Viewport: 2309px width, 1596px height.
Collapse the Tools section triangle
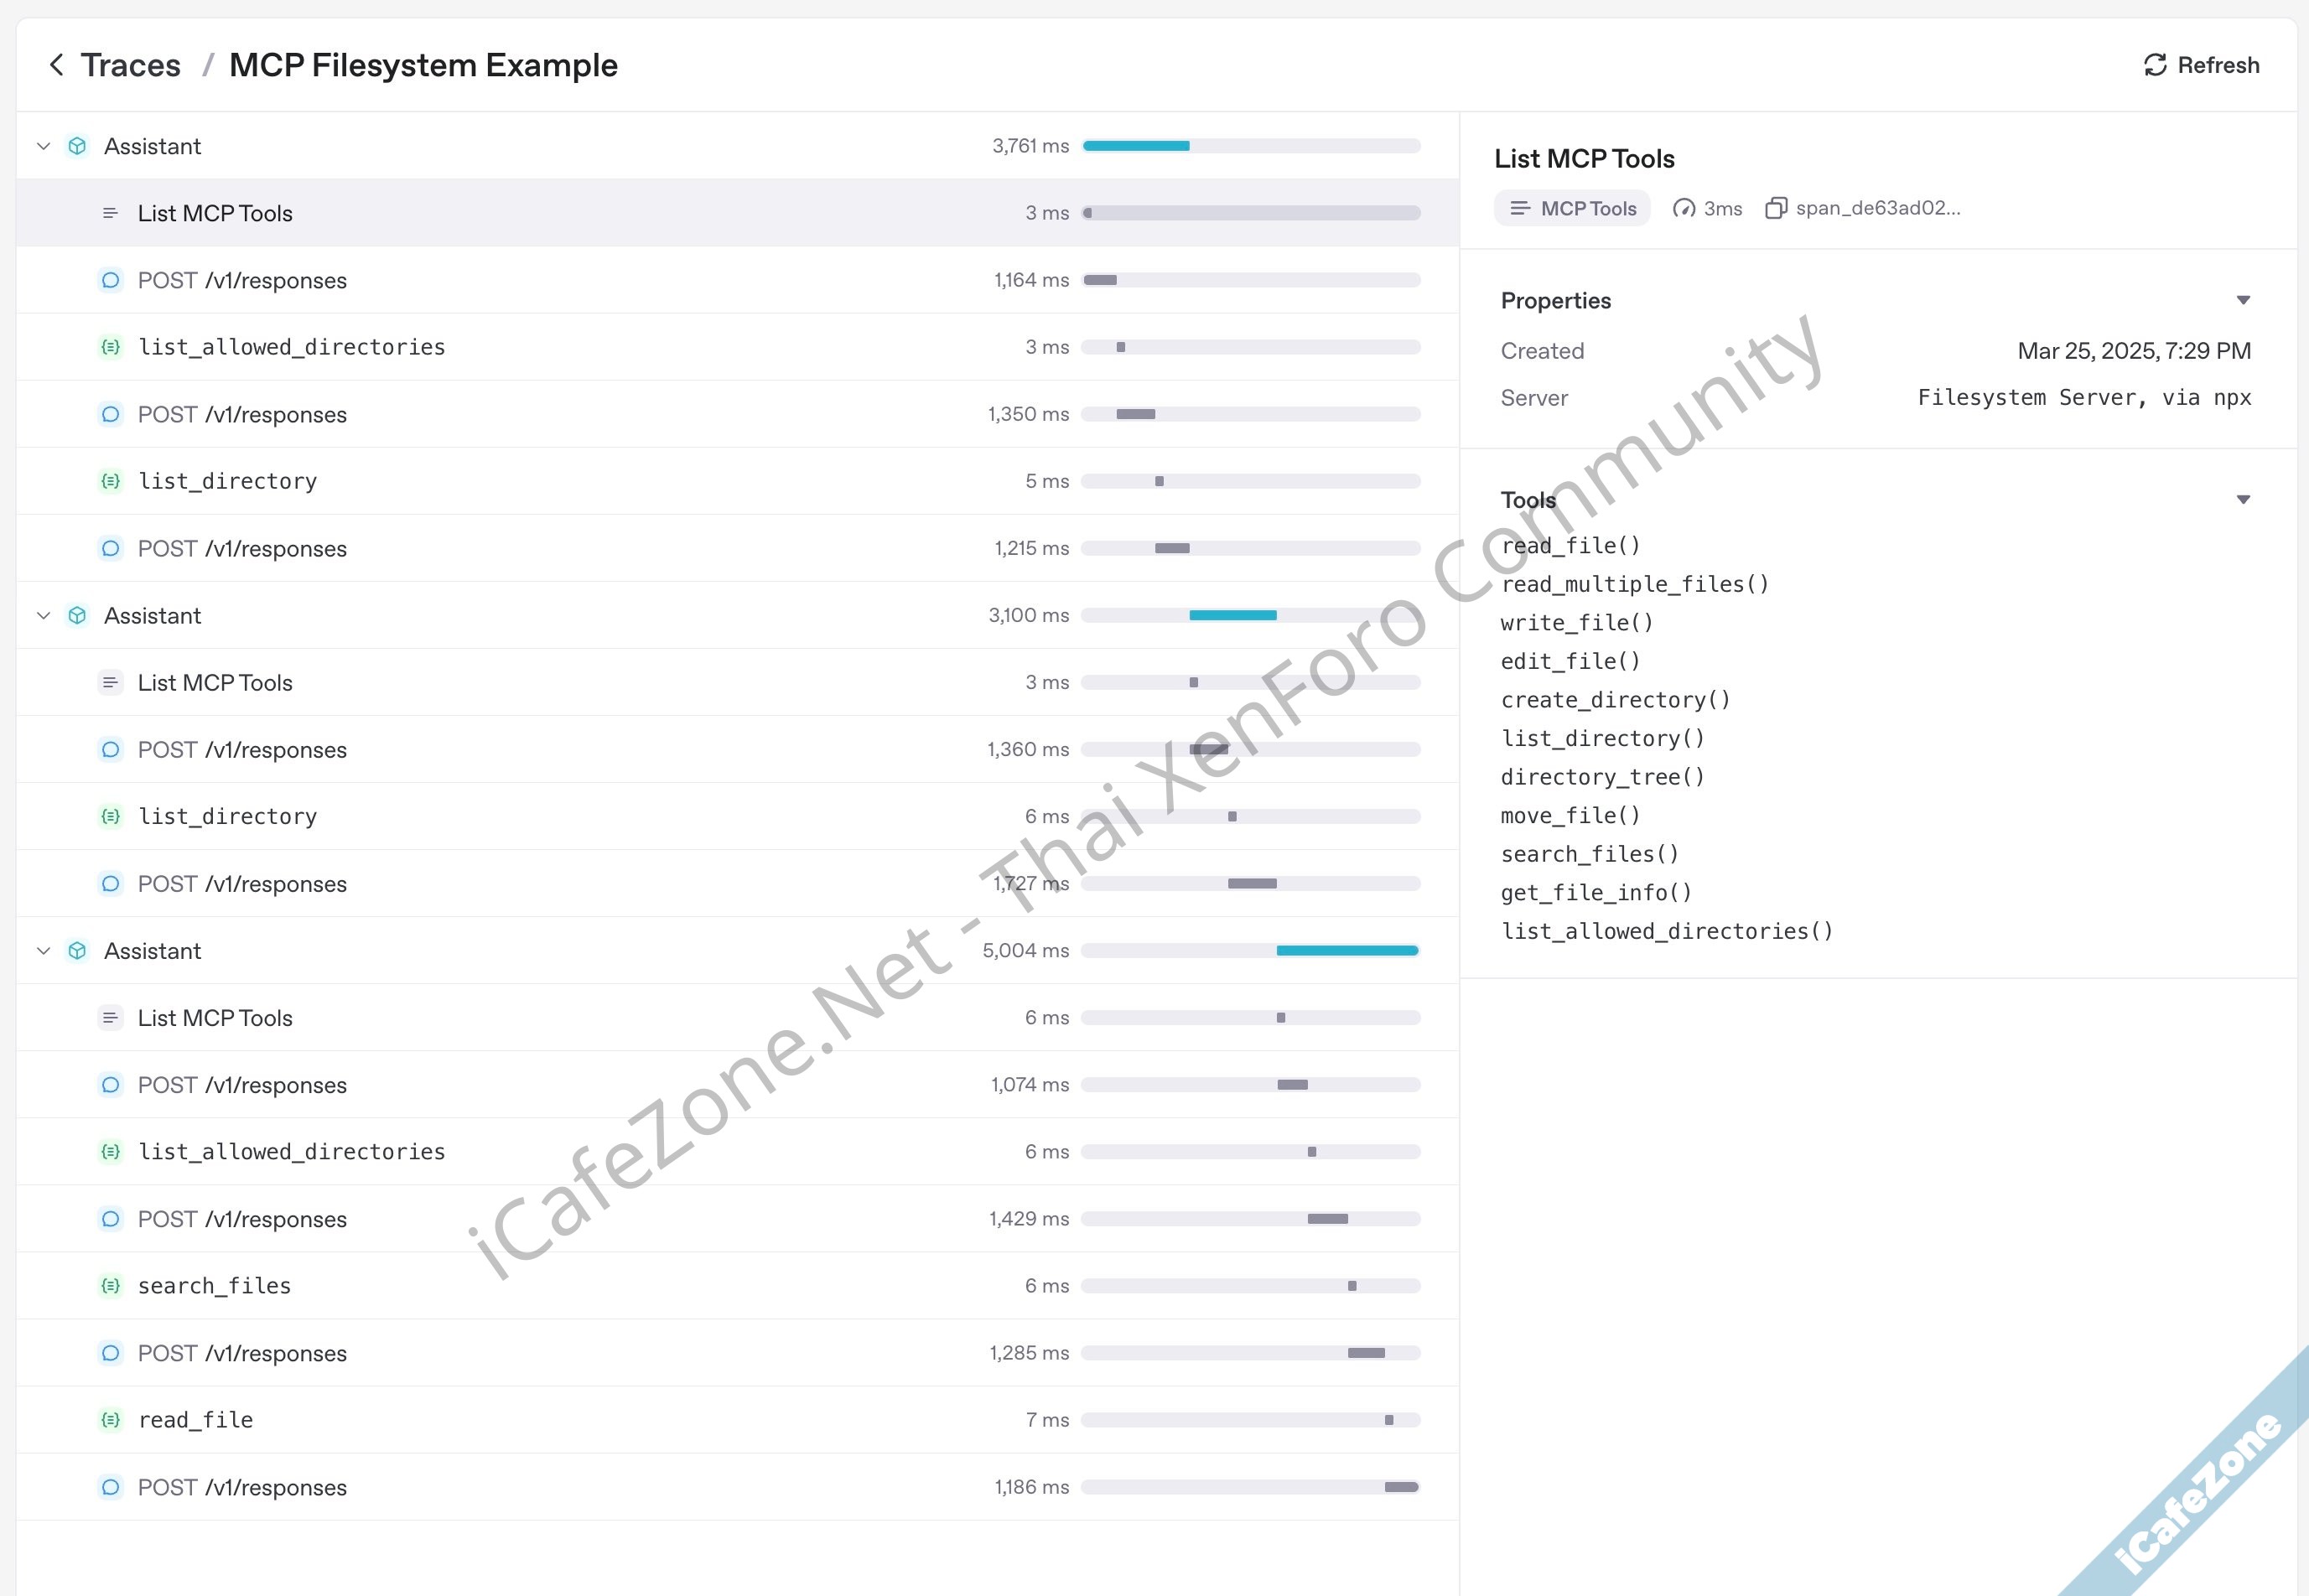2243,499
